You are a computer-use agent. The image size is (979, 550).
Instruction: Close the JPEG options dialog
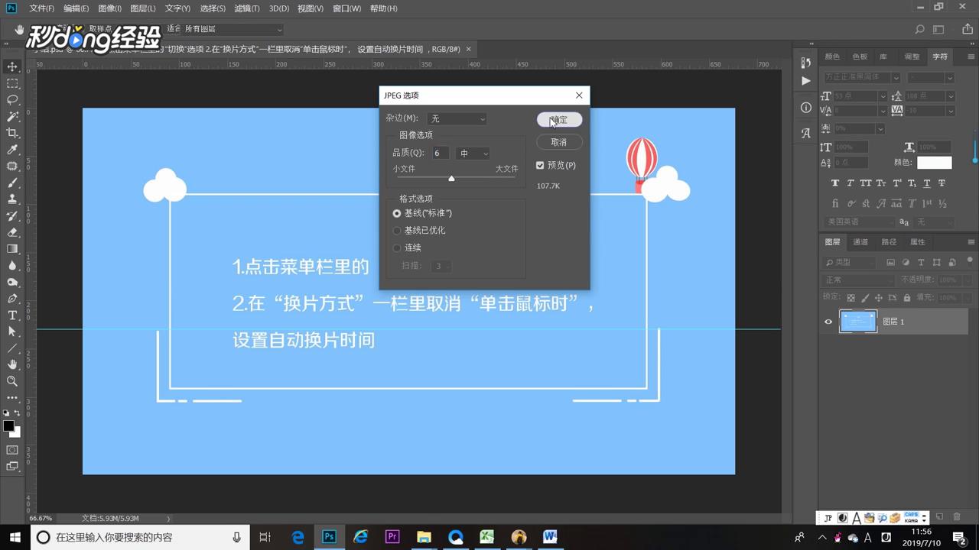(x=579, y=95)
